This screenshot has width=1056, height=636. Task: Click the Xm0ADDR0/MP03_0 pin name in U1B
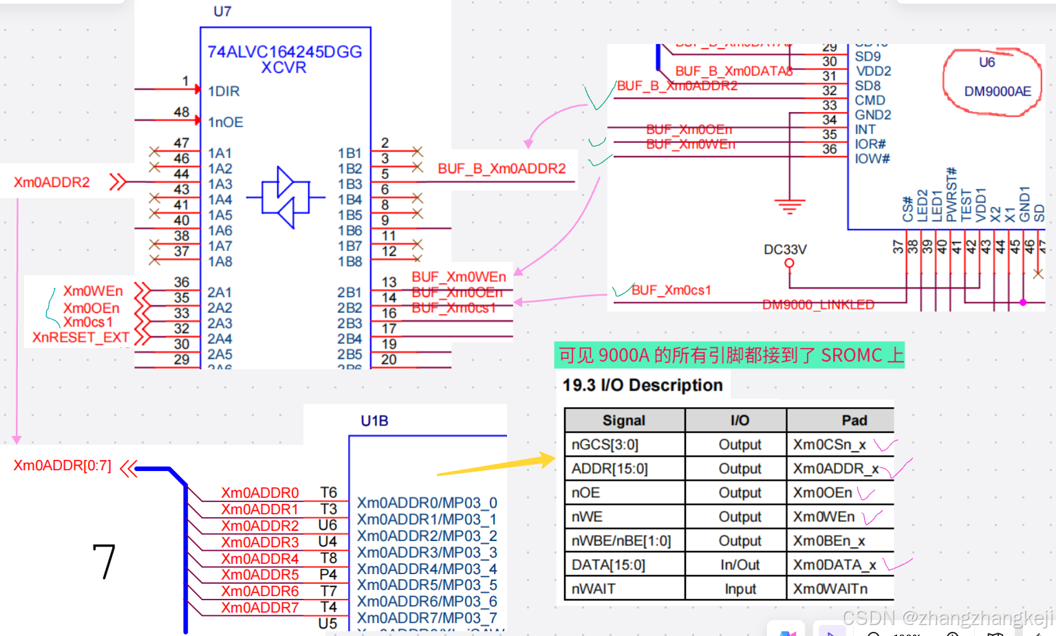pyautogui.click(x=427, y=503)
